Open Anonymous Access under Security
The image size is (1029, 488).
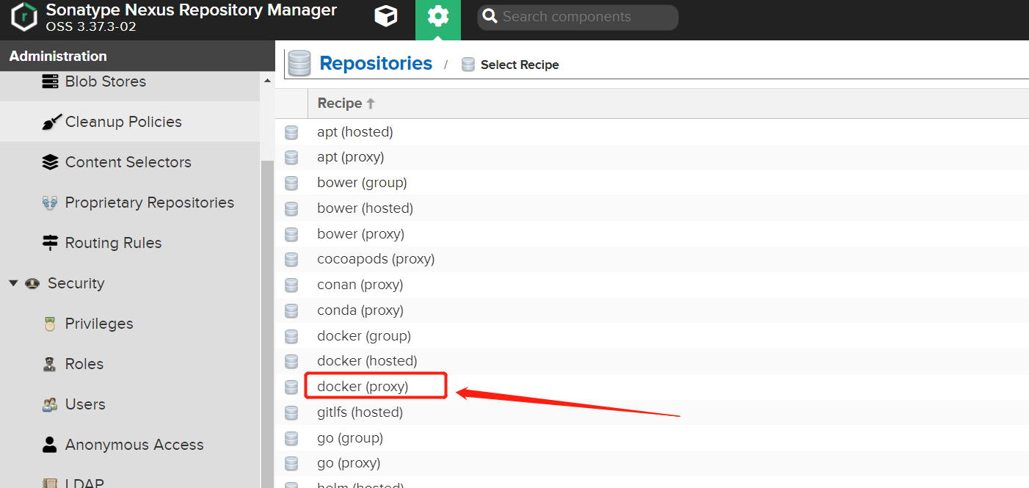134,445
